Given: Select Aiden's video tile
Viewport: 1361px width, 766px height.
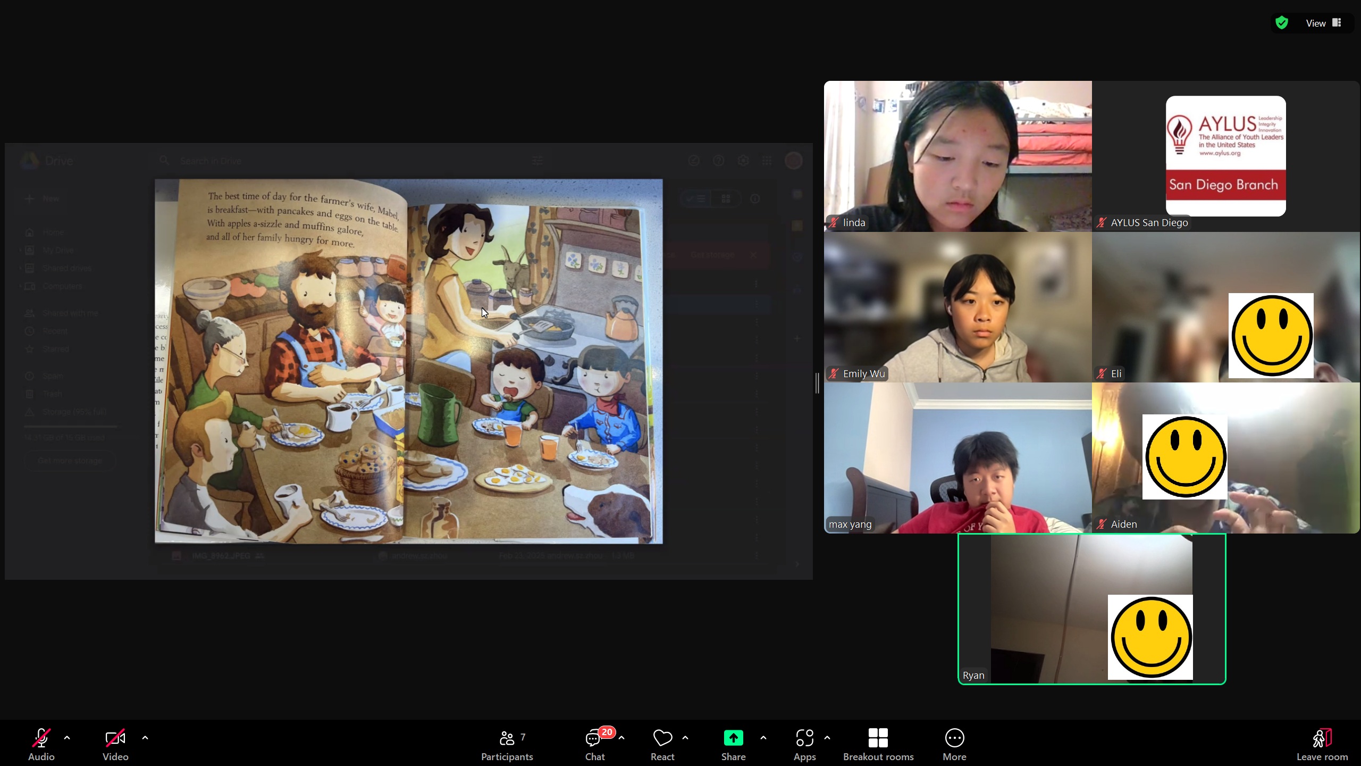Looking at the screenshot, I should pyautogui.click(x=1225, y=458).
